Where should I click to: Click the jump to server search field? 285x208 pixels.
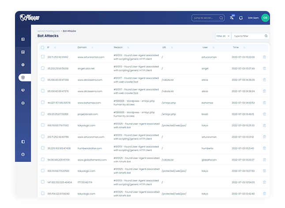click(208, 18)
